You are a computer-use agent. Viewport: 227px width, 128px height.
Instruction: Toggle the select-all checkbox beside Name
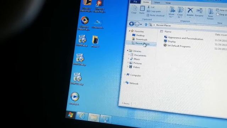pyautogui.click(x=162, y=31)
